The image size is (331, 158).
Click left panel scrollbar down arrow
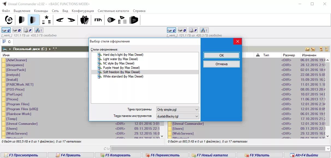[162, 136]
